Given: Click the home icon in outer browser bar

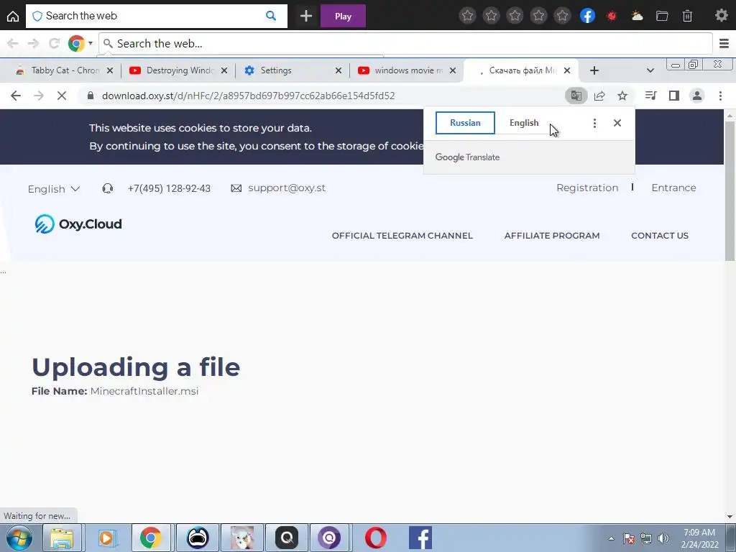Looking at the screenshot, I should [x=13, y=17].
